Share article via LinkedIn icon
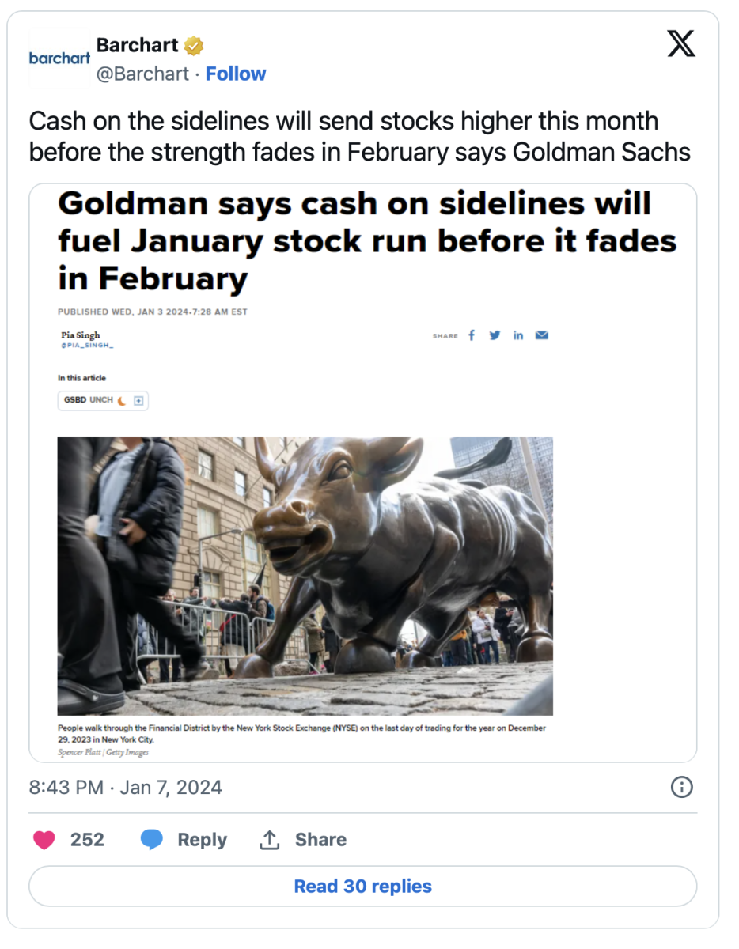The width and height of the screenshot is (739, 949). click(518, 335)
